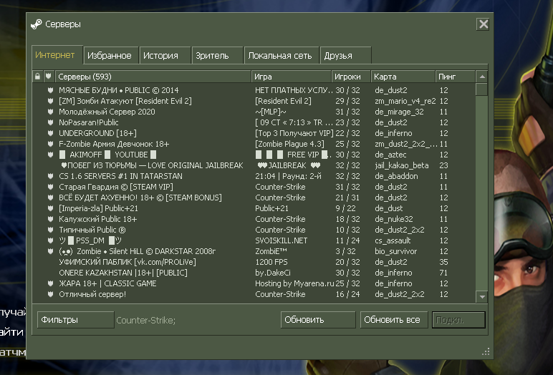Click the server list scrollbar thumb

[x=482, y=89]
